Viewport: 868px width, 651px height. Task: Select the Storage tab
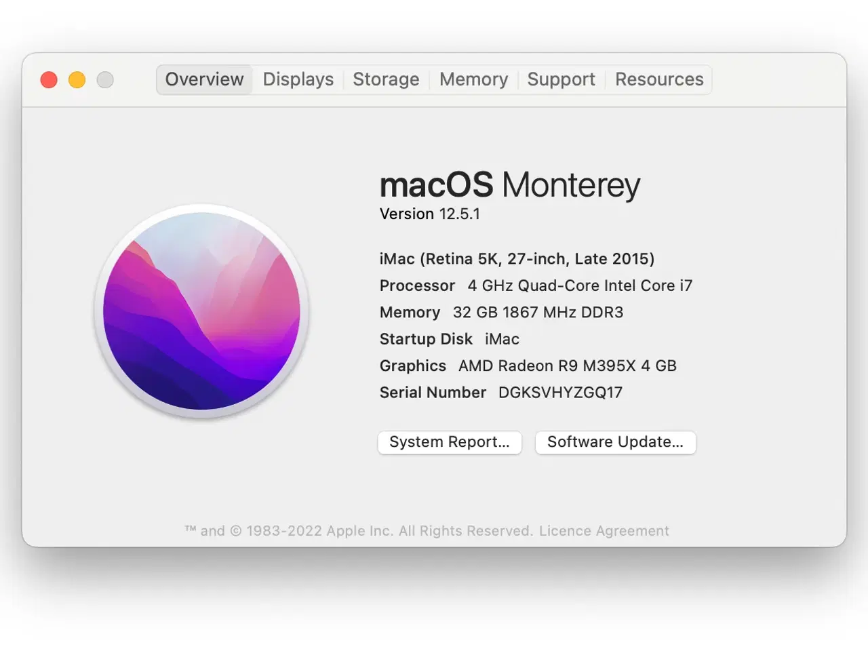point(386,79)
